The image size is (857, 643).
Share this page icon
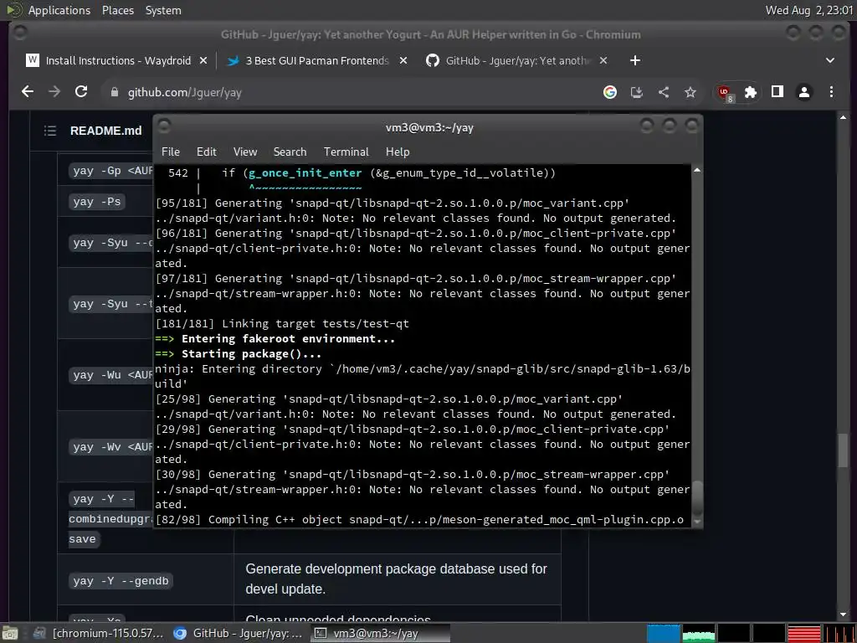(x=664, y=92)
